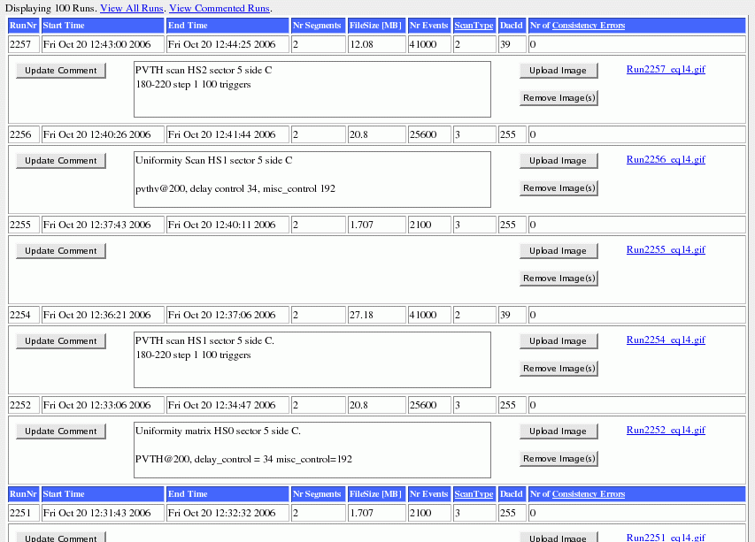Click start time Fri Oct 20 12:36:21 2006
The width and height of the screenshot is (755, 542).
(x=103, y=315)
